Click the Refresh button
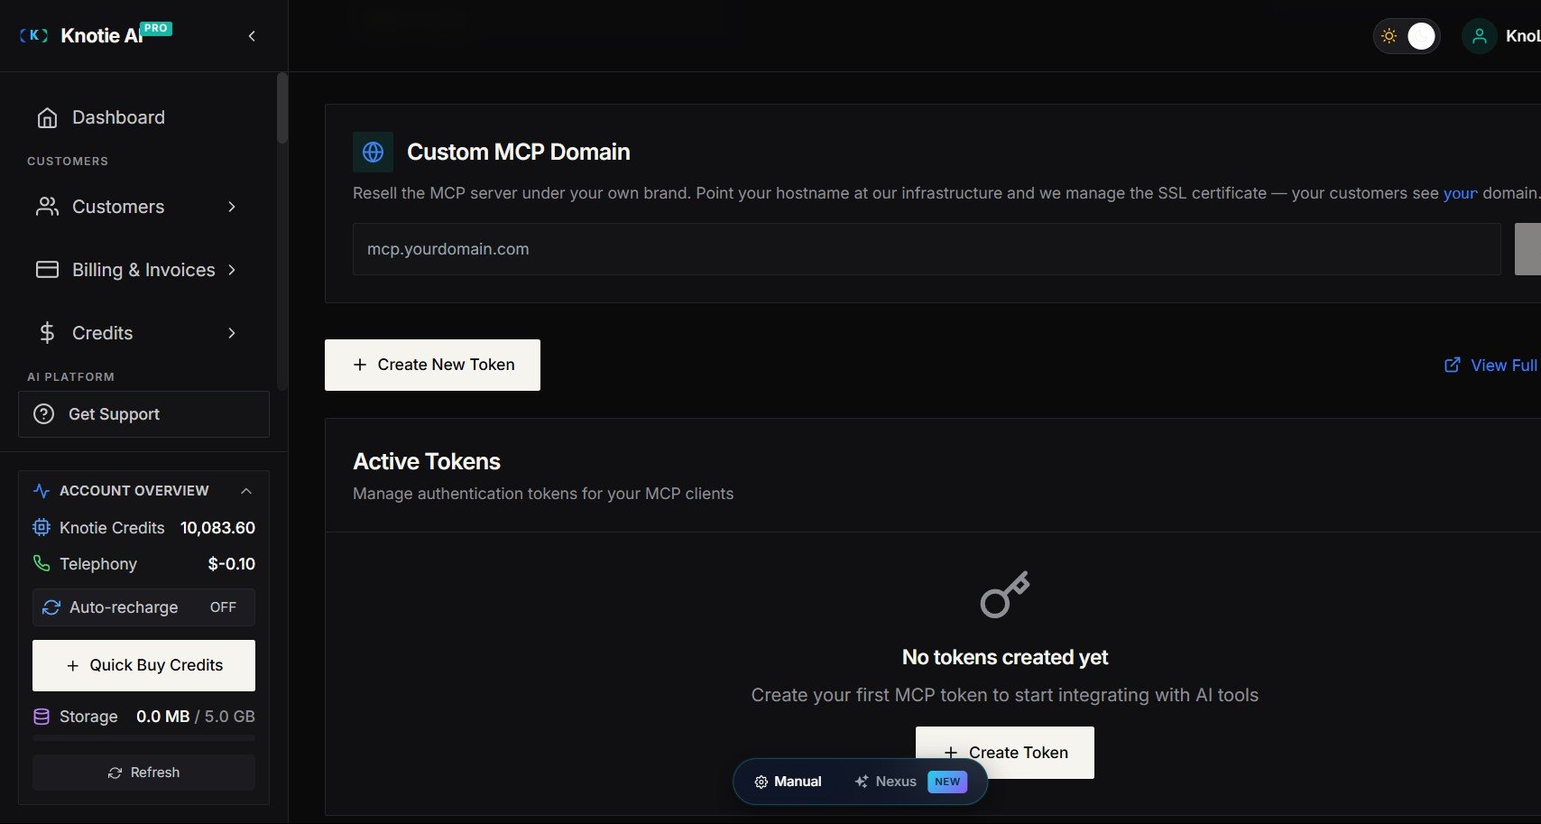Viewport: 1541px width, 824px height. 143,773
